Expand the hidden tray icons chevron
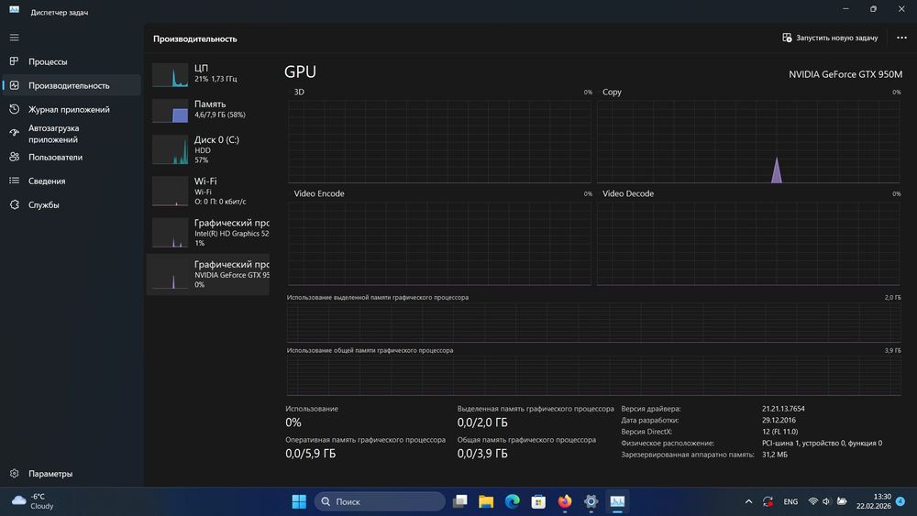This screenshot has width=917, height=516. click(748, 501)
